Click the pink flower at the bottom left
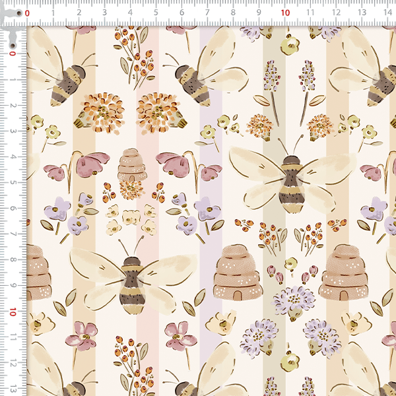The height and width of the screenshot is (396, 396). click(x=83, y=335)
